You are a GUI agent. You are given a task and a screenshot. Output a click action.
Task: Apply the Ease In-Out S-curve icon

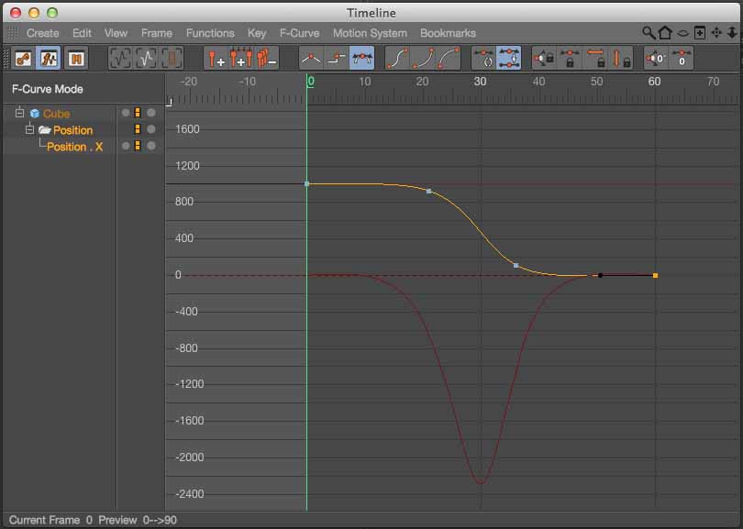[x=397, y=59]
